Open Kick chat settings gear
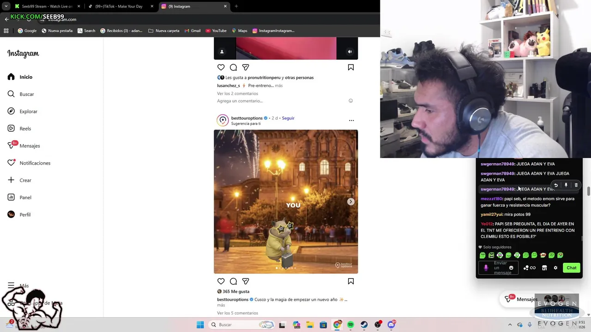Screen dimensions: 591x332 pos(555,268)
